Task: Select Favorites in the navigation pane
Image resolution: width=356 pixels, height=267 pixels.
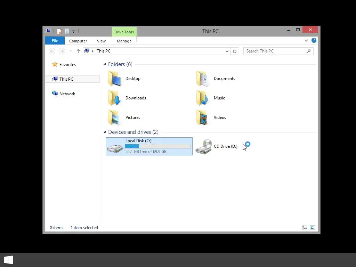Action: [x=67, y=64]
